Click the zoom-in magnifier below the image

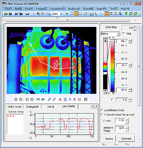coord(49,99)
